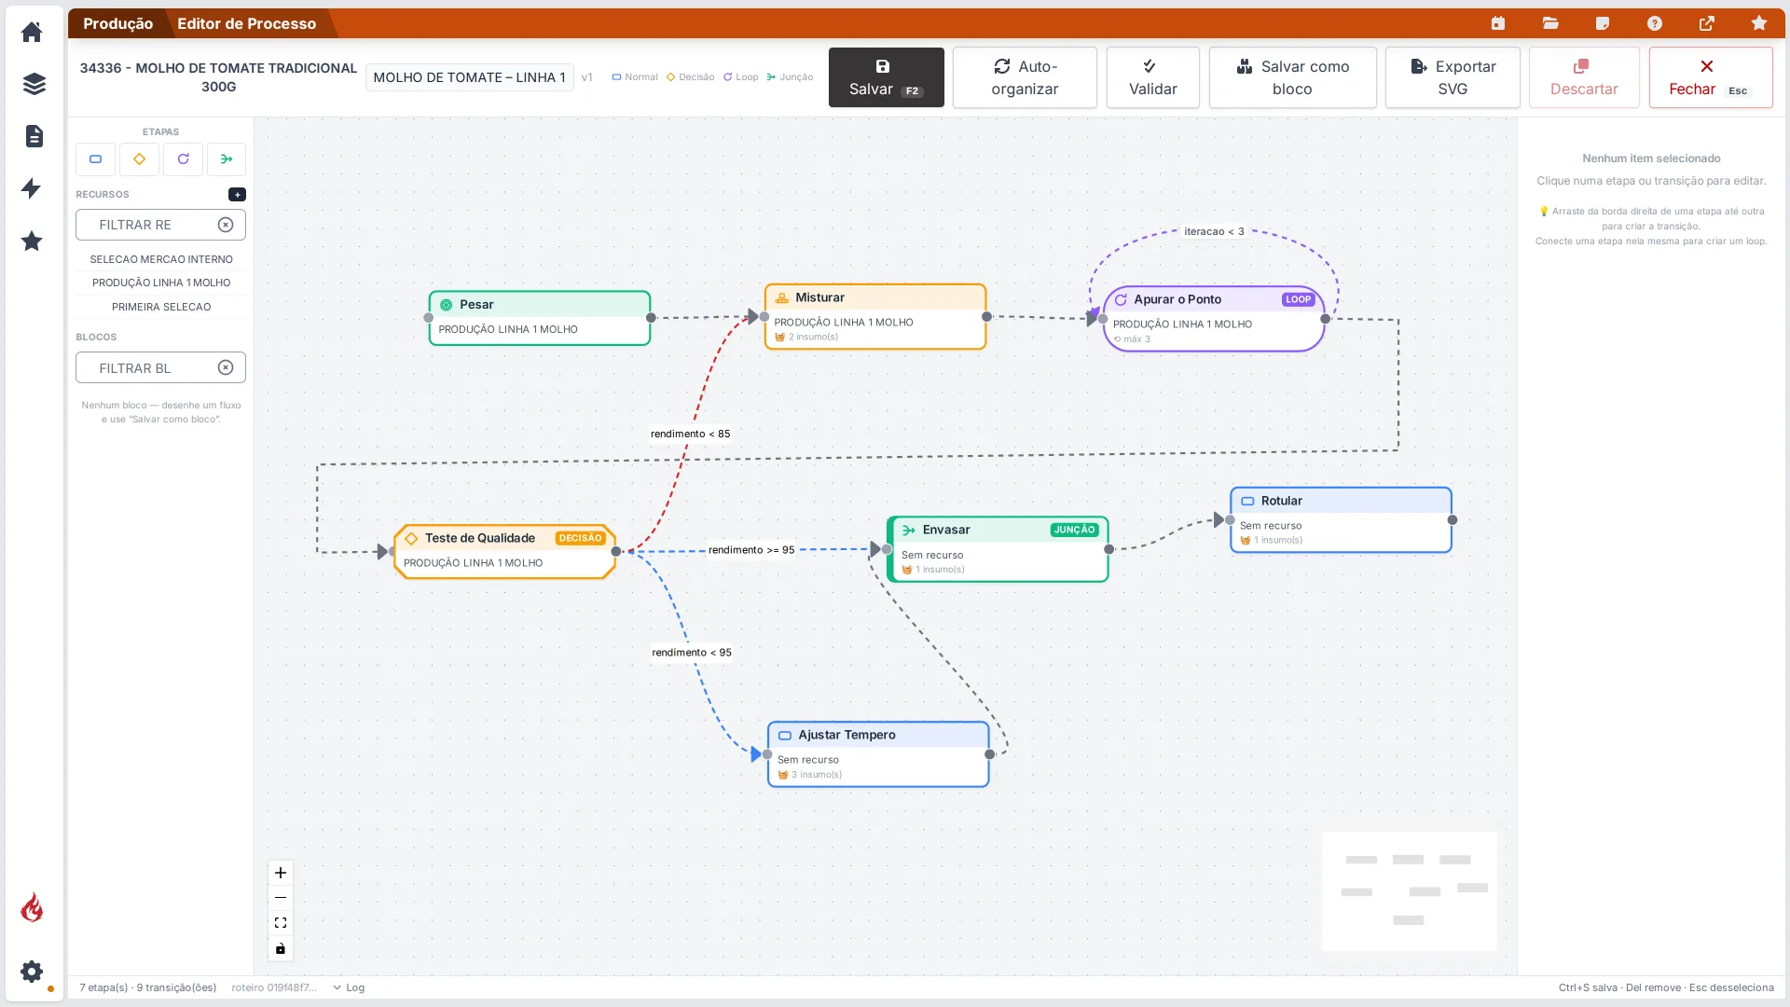Open the help question mark icon
Image resolution: width=1790 pixels, height=1007 pixels.
1655,23
